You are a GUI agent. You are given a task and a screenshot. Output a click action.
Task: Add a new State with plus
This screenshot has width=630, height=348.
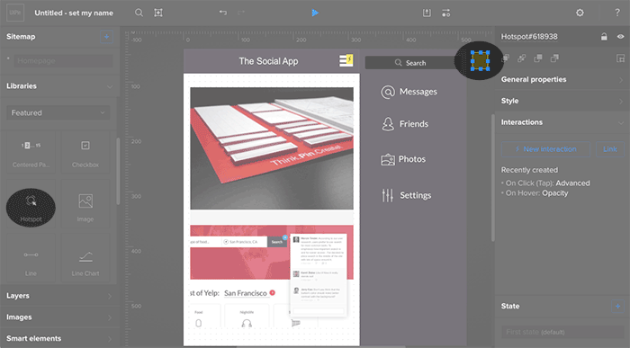point(617,307)
